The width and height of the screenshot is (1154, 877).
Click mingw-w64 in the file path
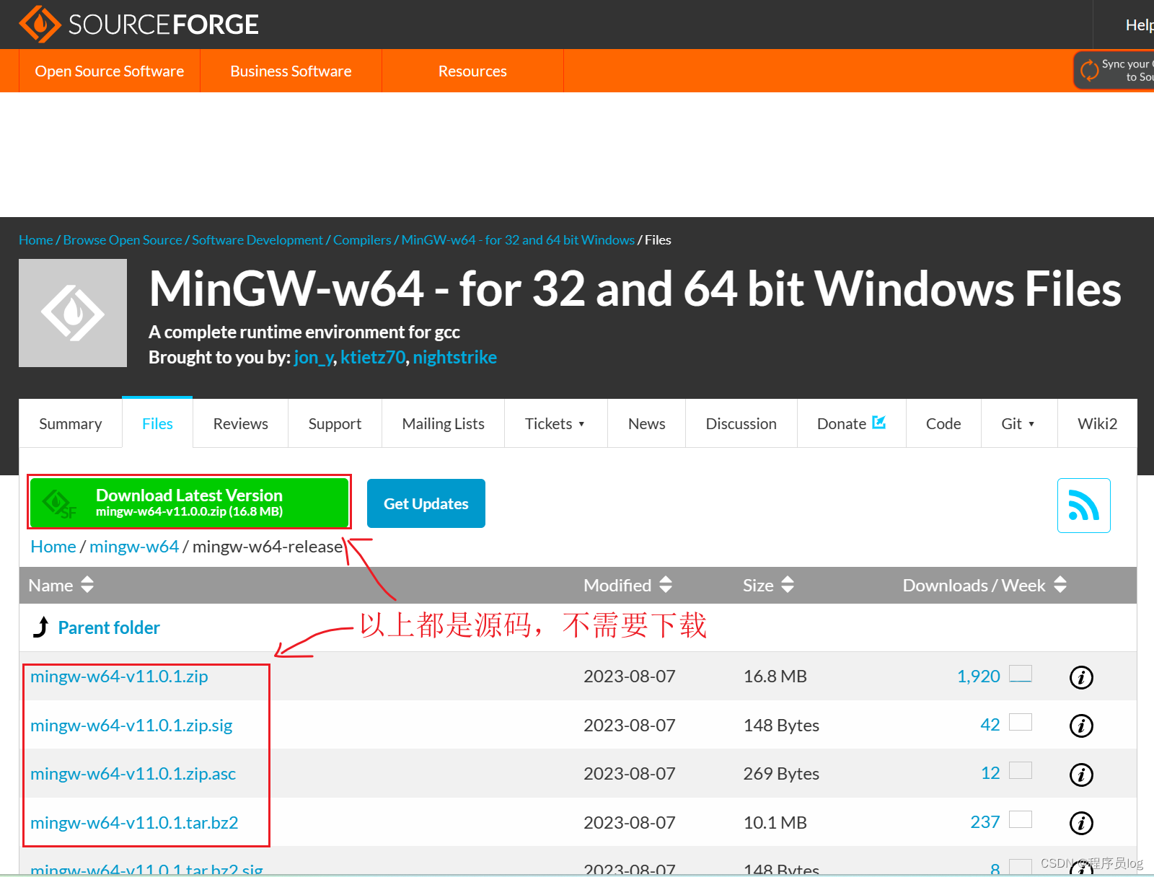[134, 547]
